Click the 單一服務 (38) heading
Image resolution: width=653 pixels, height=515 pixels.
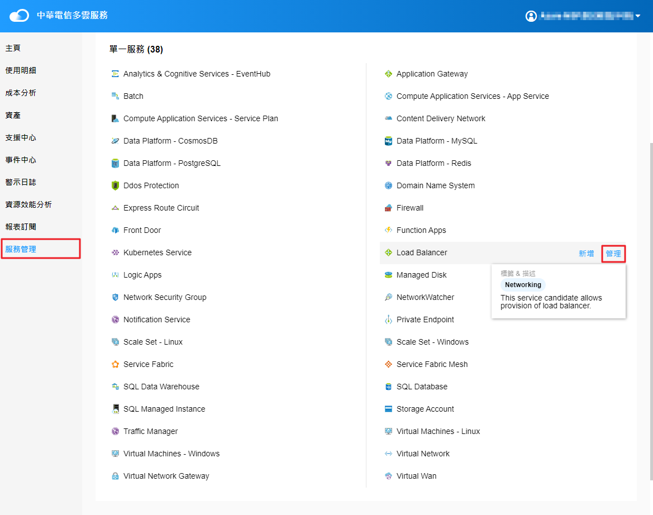(x=136, y=49)
